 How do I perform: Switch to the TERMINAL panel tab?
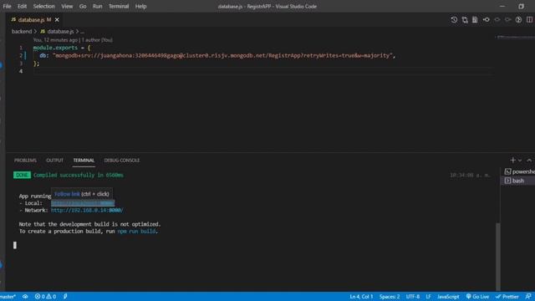point(84,161)
